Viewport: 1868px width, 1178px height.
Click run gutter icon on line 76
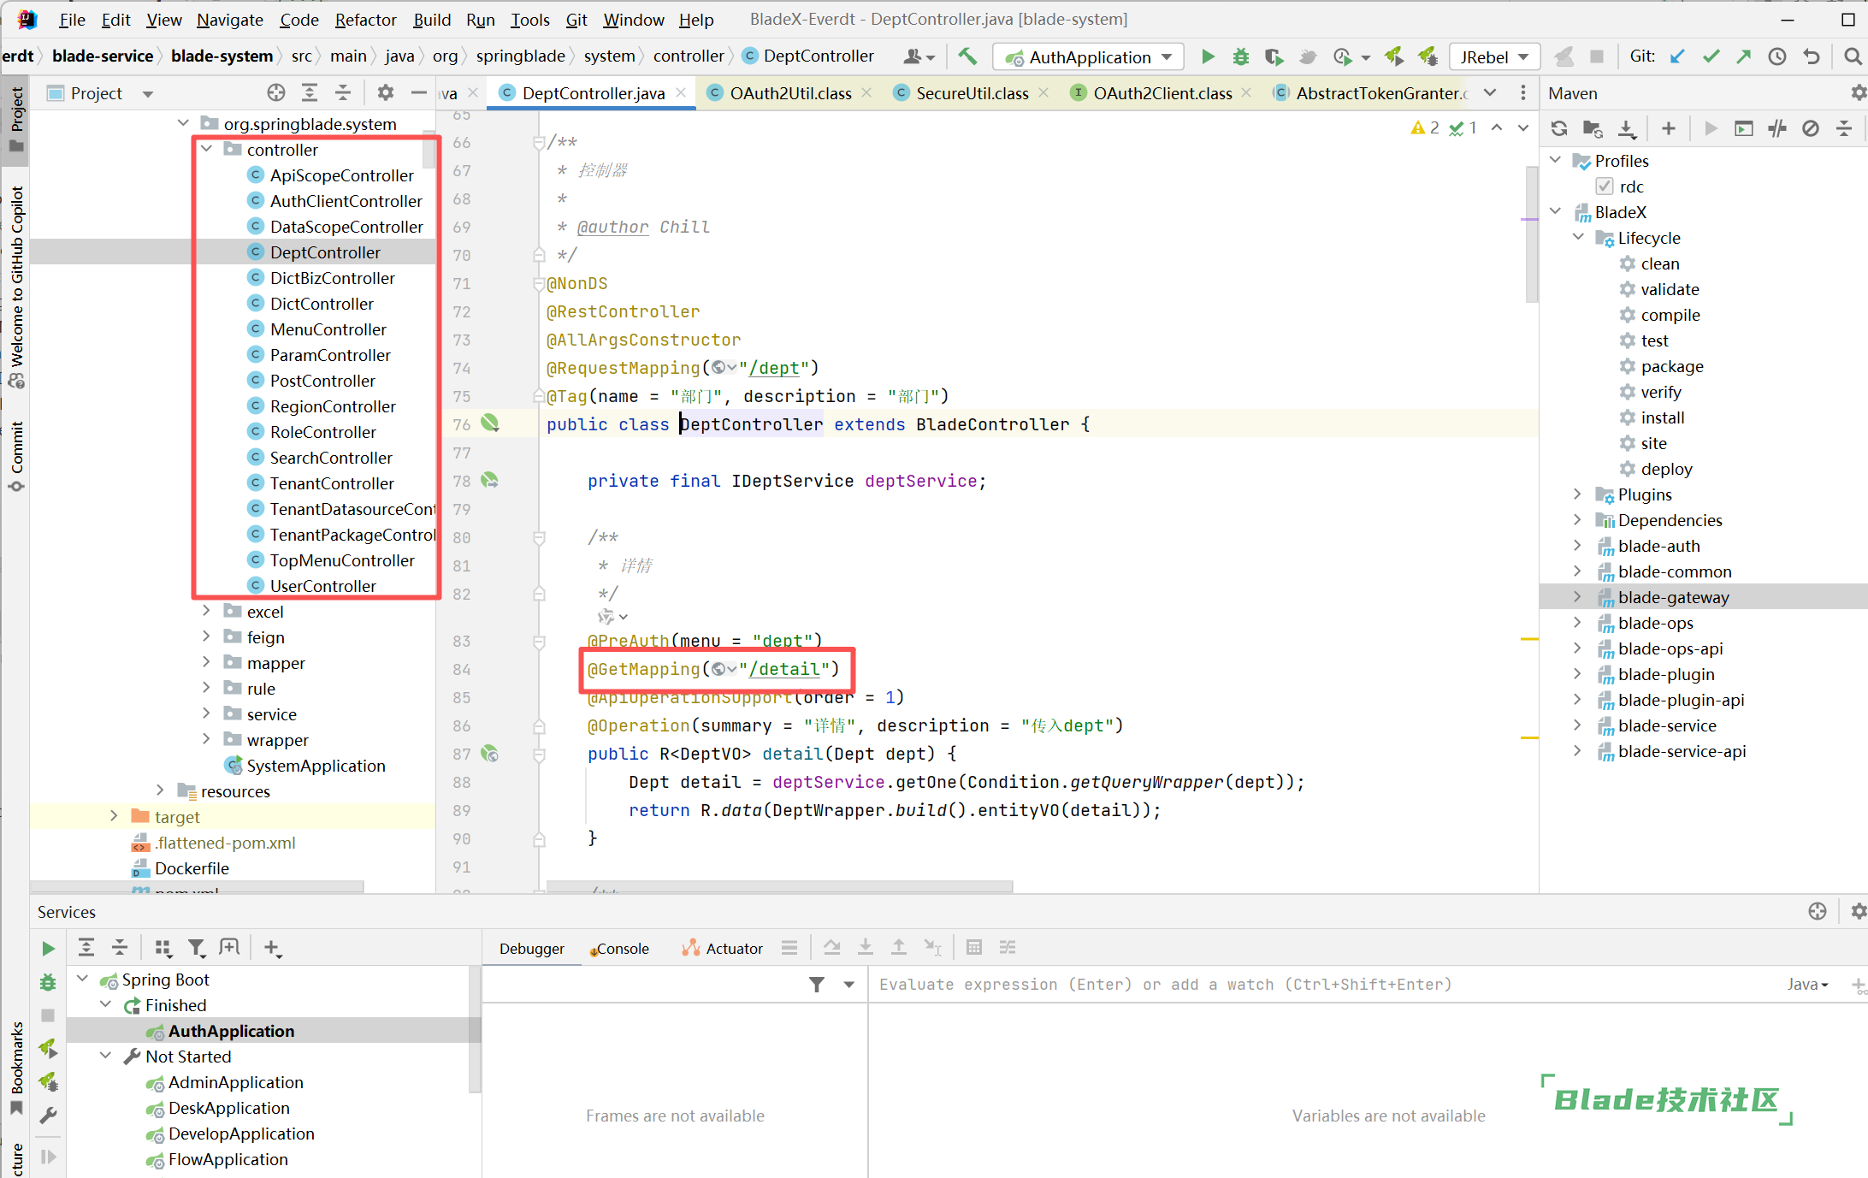[490, 423]
